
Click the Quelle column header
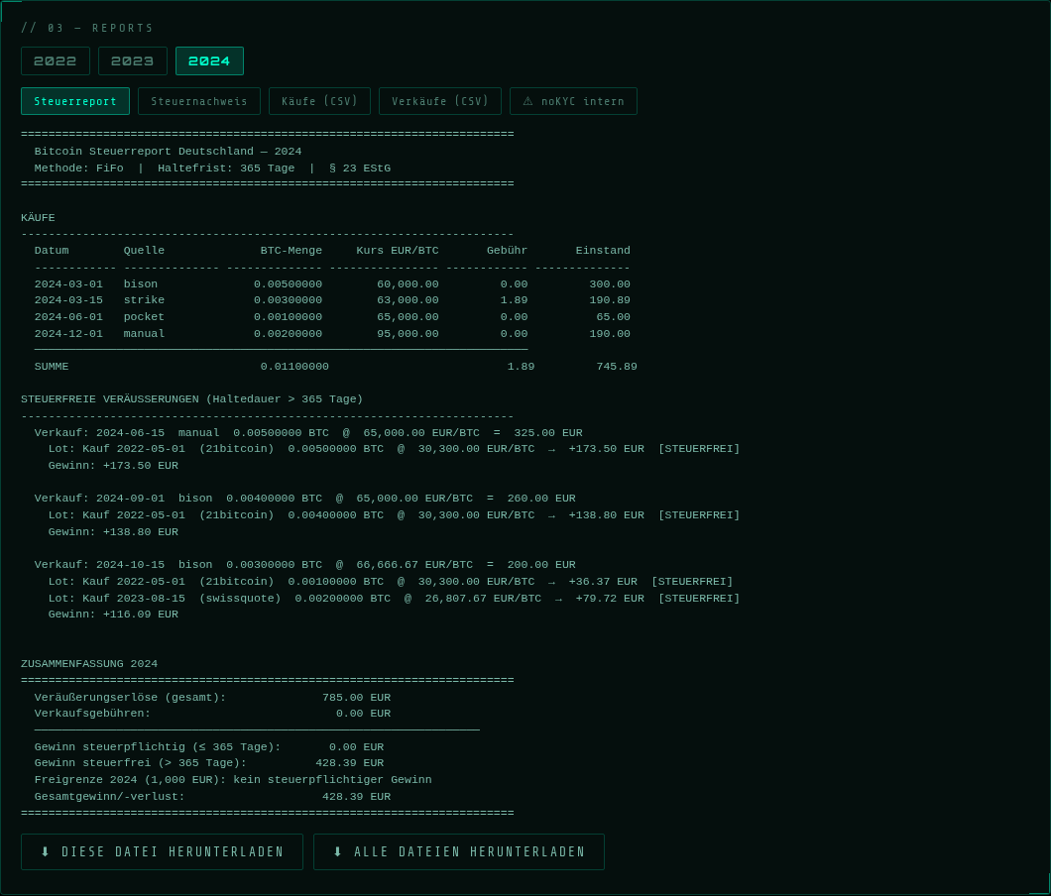coord(144,251)
